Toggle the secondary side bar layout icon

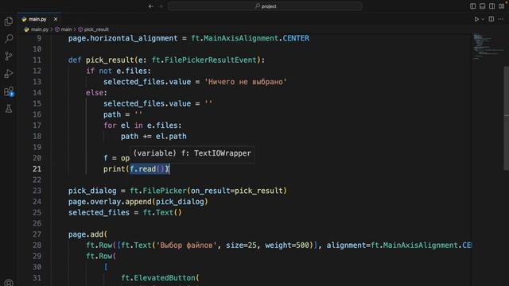(492, 6)
